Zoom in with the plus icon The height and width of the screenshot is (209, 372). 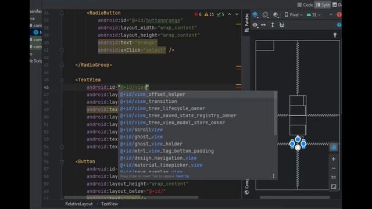click(x=334, y=159)
